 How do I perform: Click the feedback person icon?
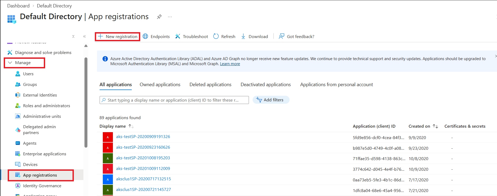click(282, 36)
